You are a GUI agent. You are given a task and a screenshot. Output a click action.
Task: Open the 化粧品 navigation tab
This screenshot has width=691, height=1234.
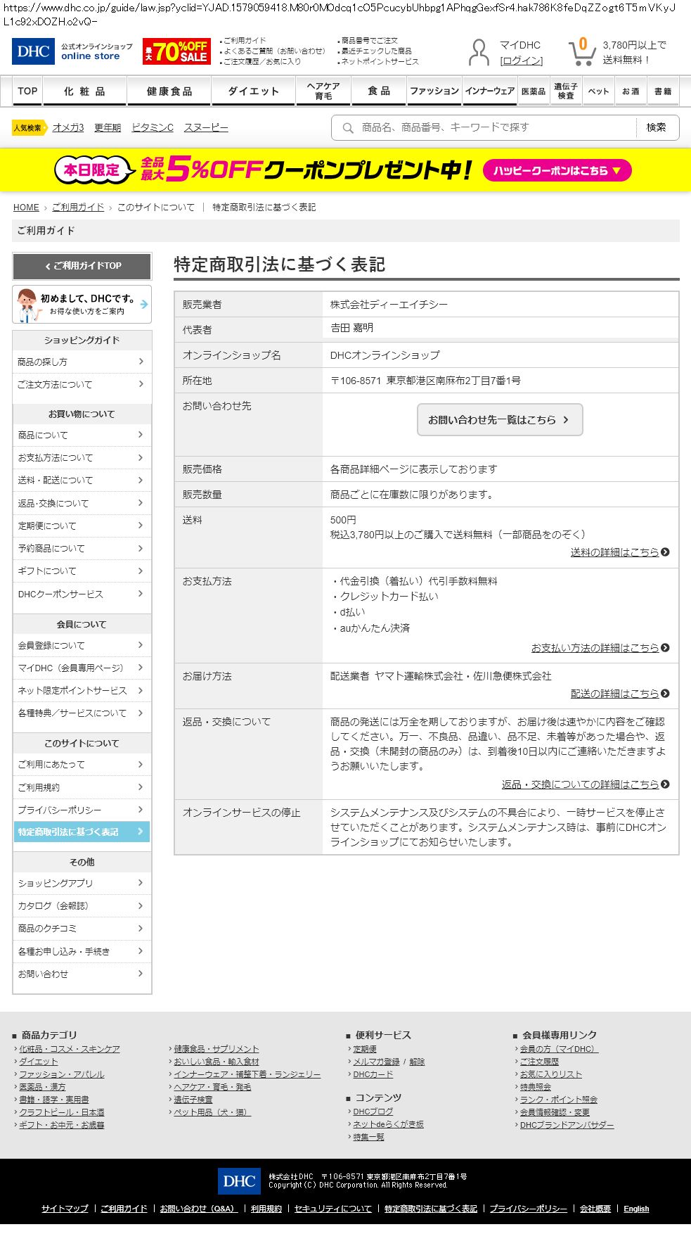84,91
